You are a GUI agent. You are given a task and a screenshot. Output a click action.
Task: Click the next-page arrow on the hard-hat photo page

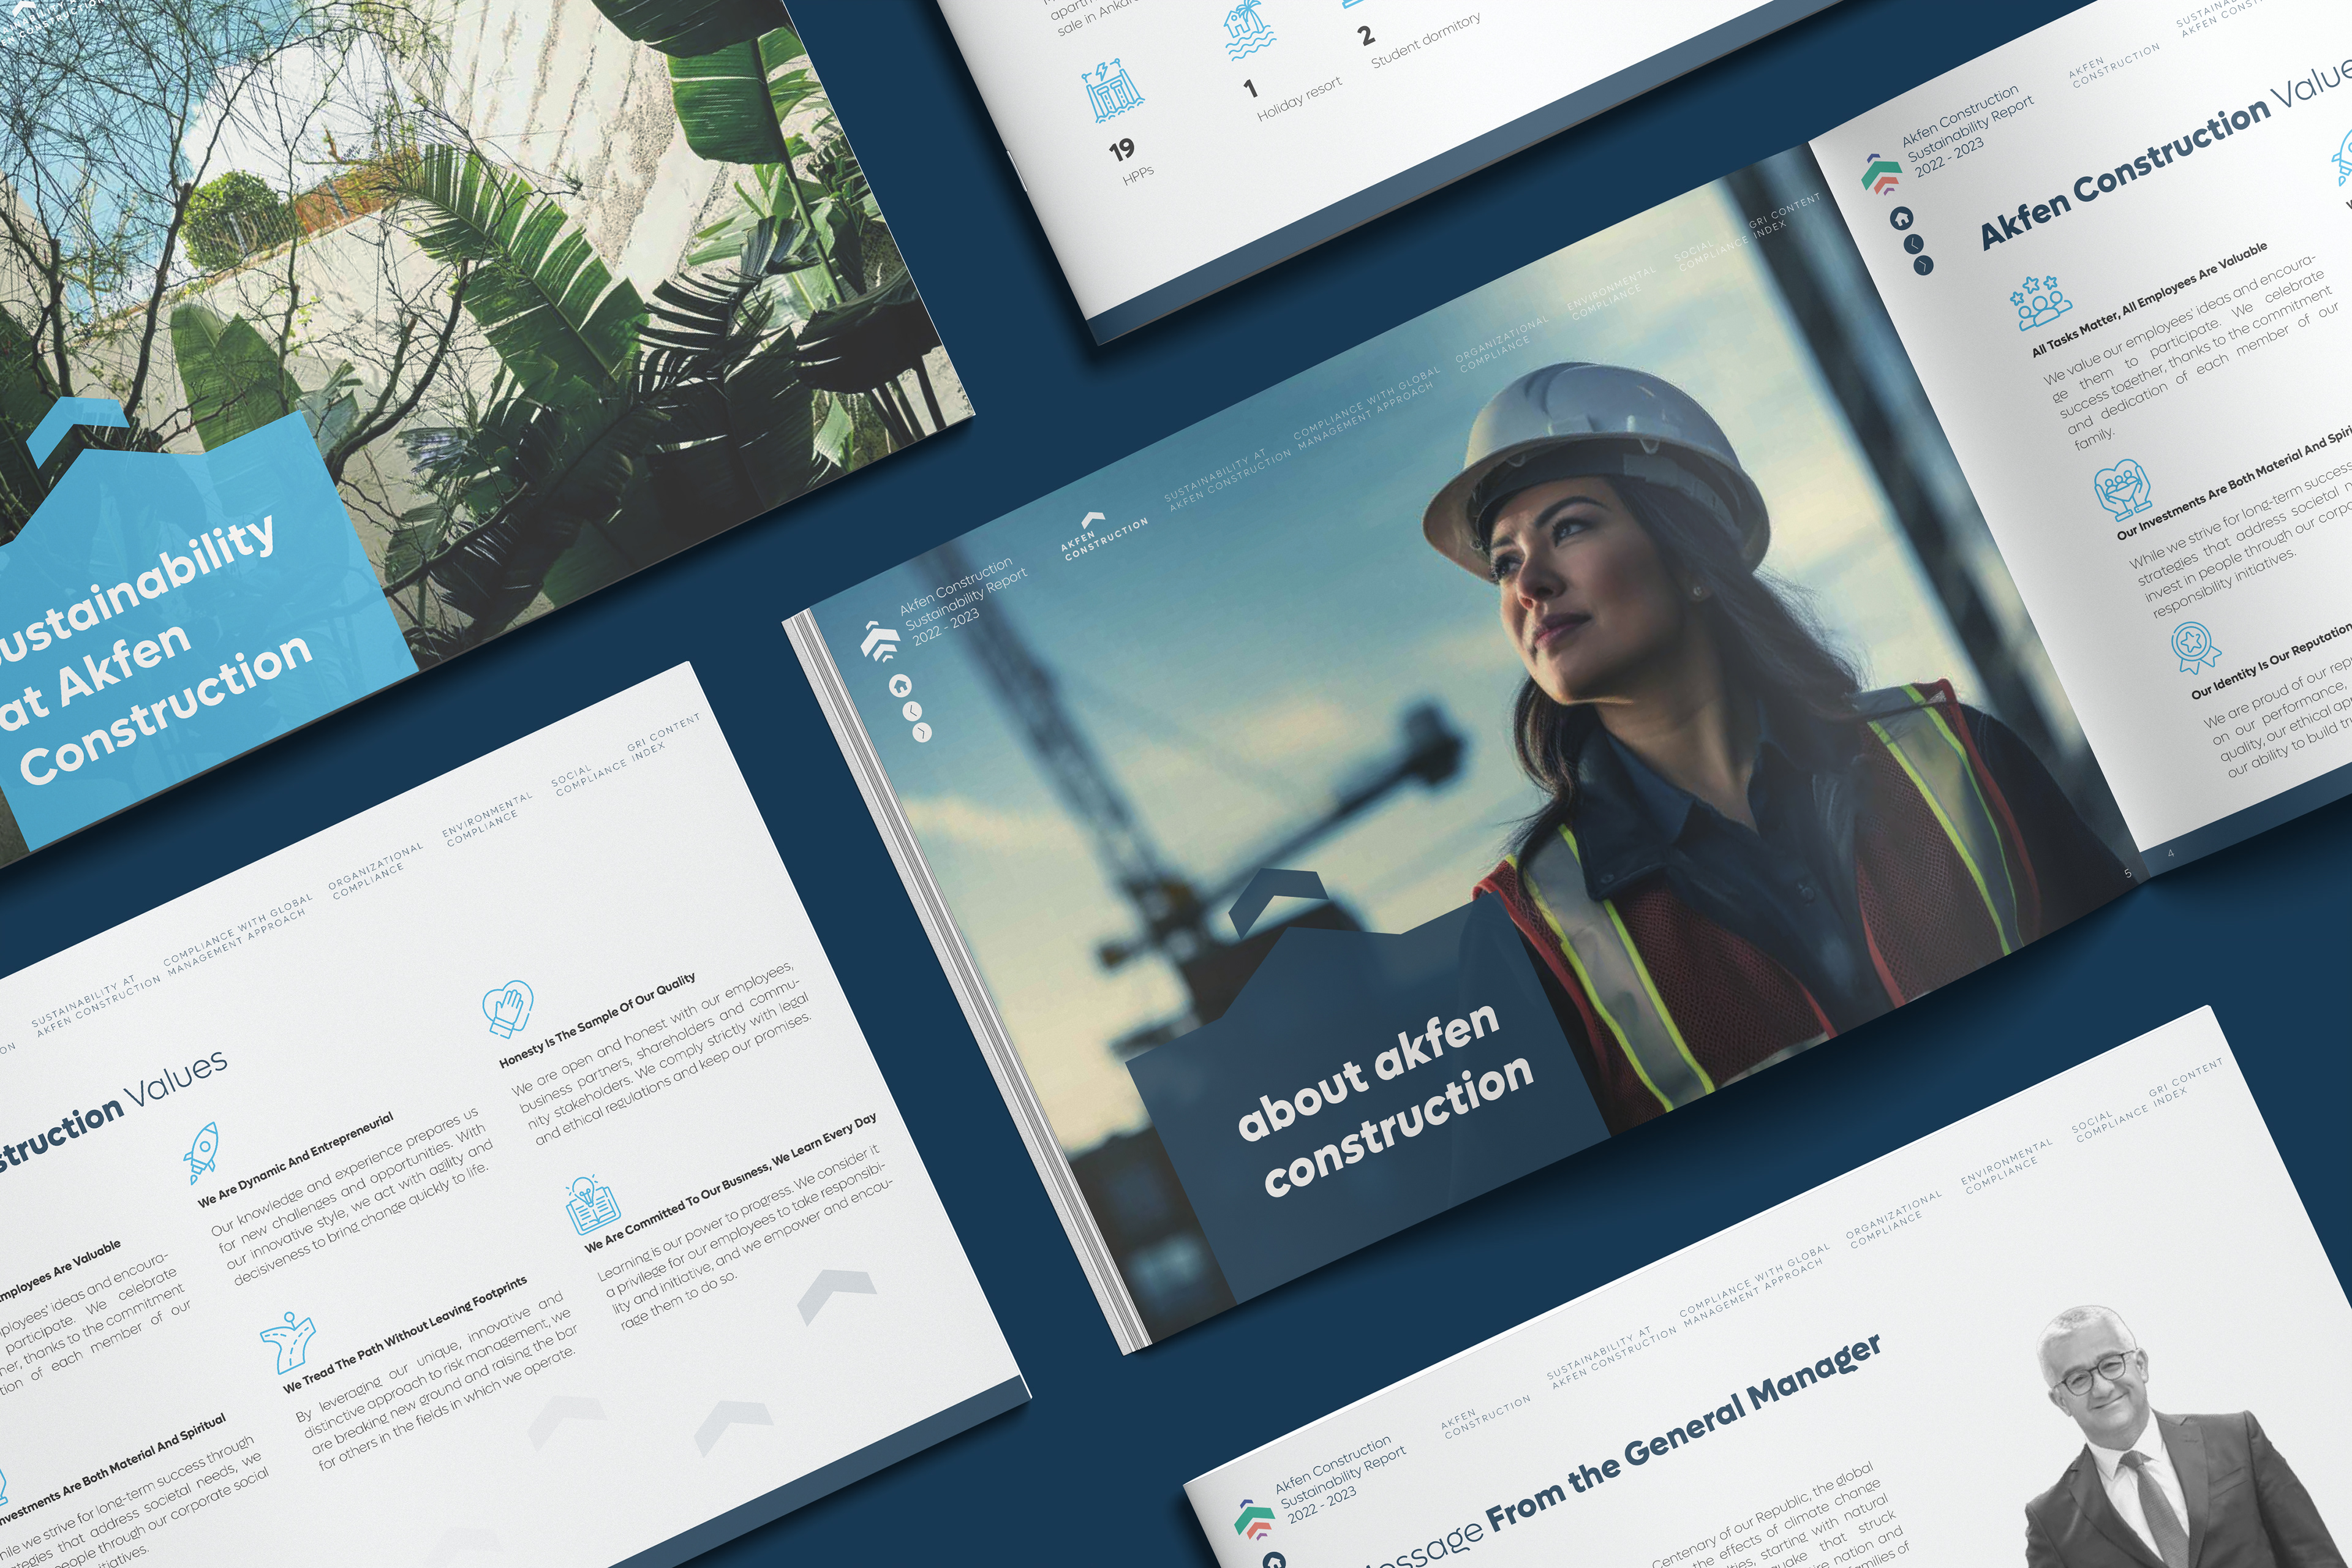click(921, 732)
